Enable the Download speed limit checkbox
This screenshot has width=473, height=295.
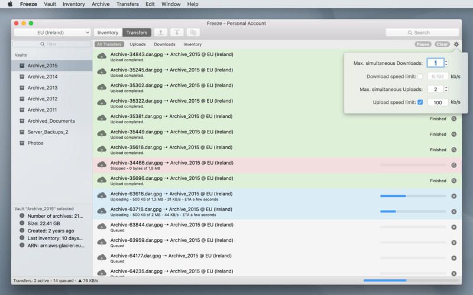click(420, 76)
